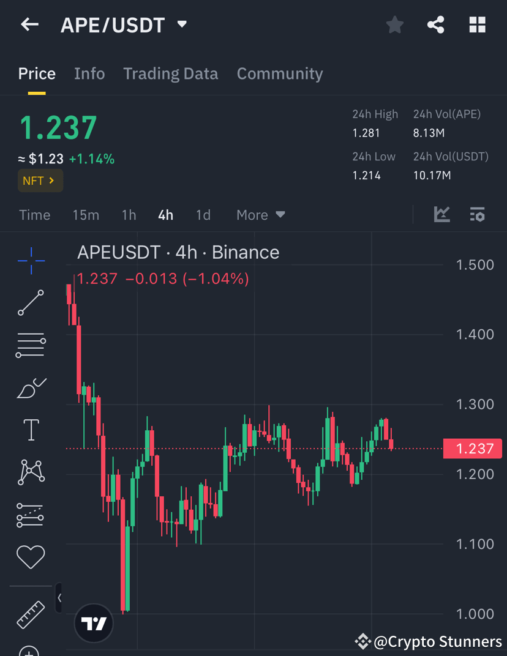Switch to the Trading Data tab
This screenshot has width=507, height=656.
pos(170,73)
